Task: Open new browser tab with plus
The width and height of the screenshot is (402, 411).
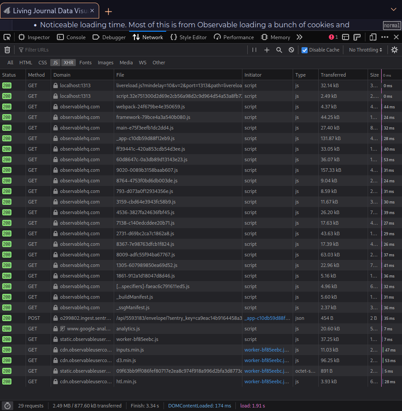Action: tap(108, 11)
